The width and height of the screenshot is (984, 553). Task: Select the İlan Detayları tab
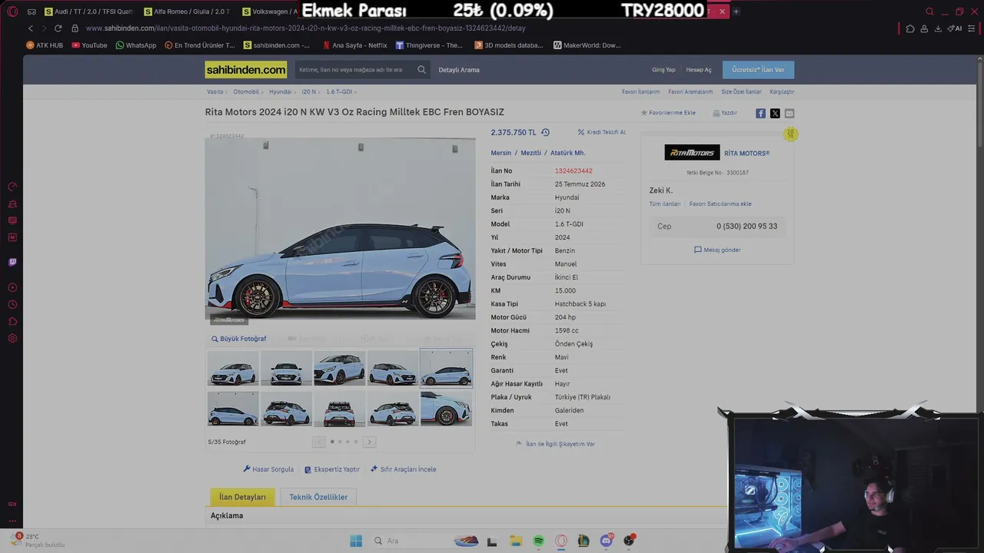click(x=242, y=497)
